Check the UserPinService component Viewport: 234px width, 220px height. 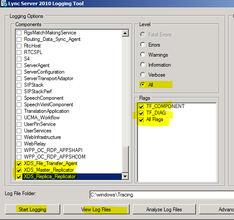click(x=19, y=124)
